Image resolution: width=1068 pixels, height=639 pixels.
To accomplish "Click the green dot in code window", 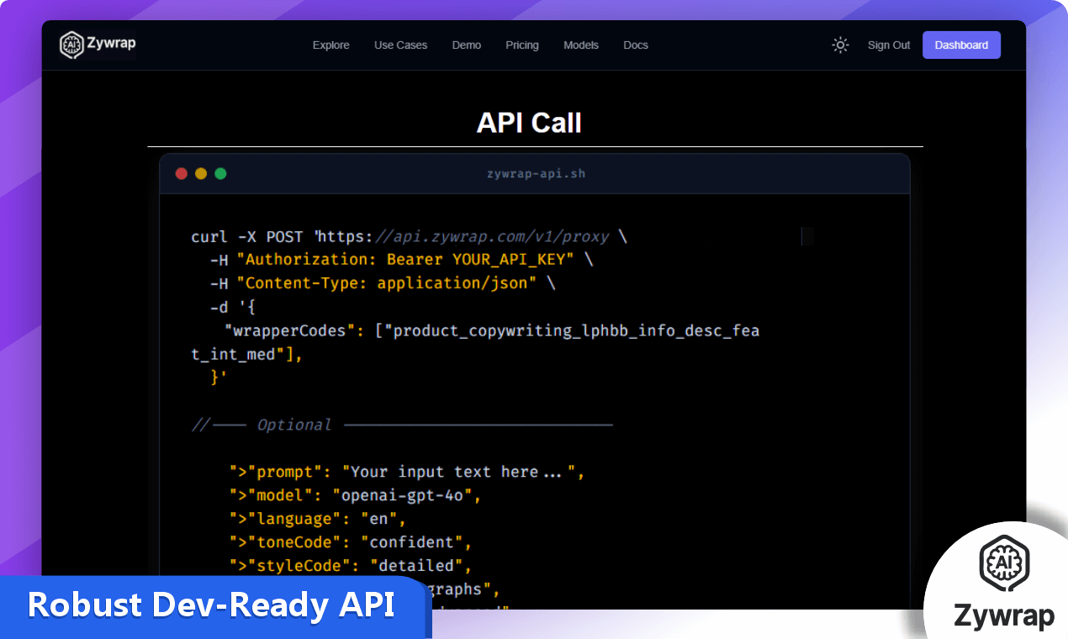I will coord(220,174).
